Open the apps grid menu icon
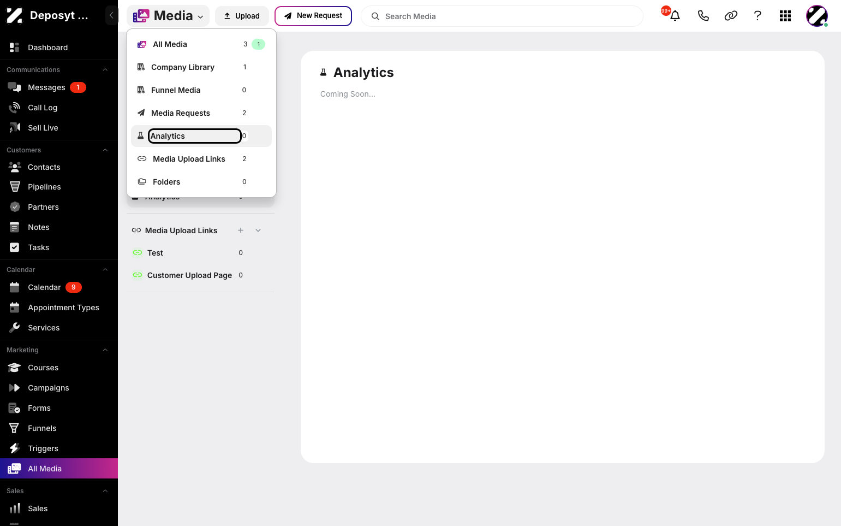 point(785,16)
